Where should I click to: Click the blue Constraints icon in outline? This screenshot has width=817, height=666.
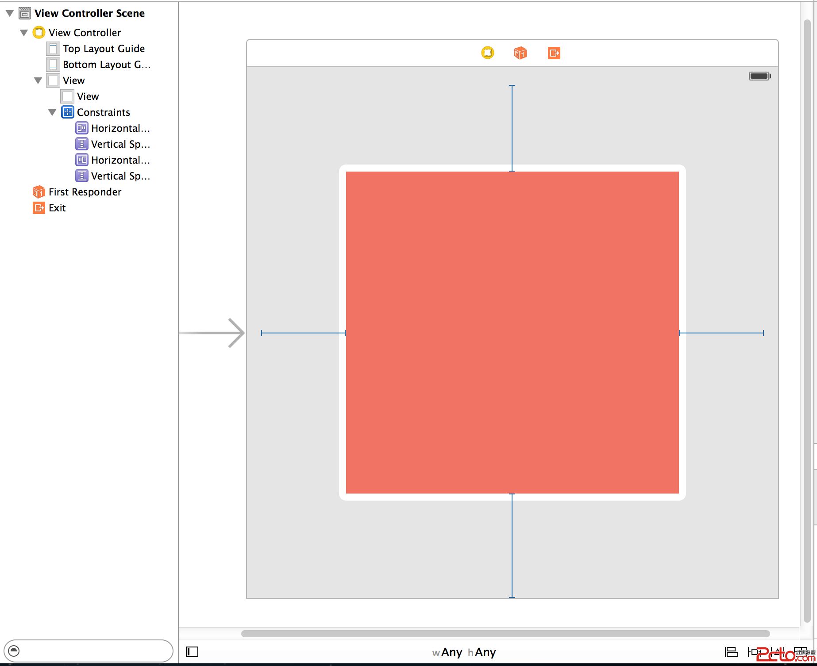point(67,112)
